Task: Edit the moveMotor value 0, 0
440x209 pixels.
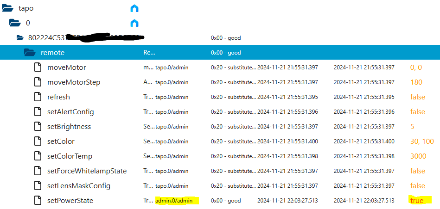Action: [x=416, y=68]
